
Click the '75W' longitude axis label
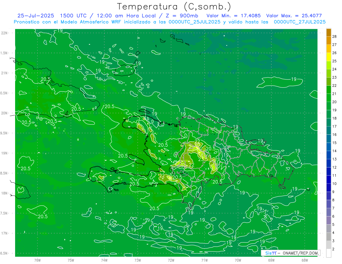point(71,260)
